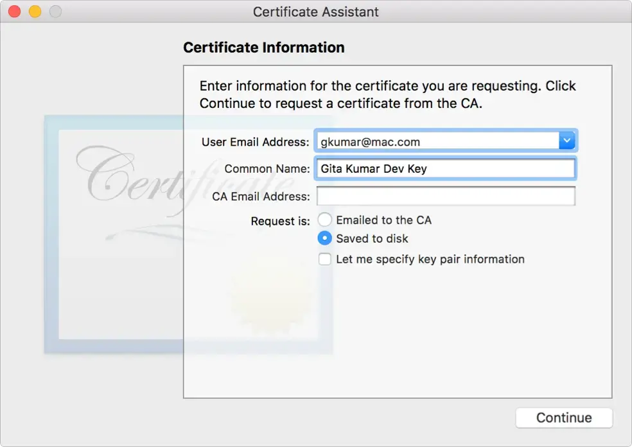Click the red close window button
632x447 pixels.
point(14,11)
